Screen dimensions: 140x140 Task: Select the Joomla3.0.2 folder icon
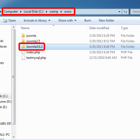click(x=23, y=46)
